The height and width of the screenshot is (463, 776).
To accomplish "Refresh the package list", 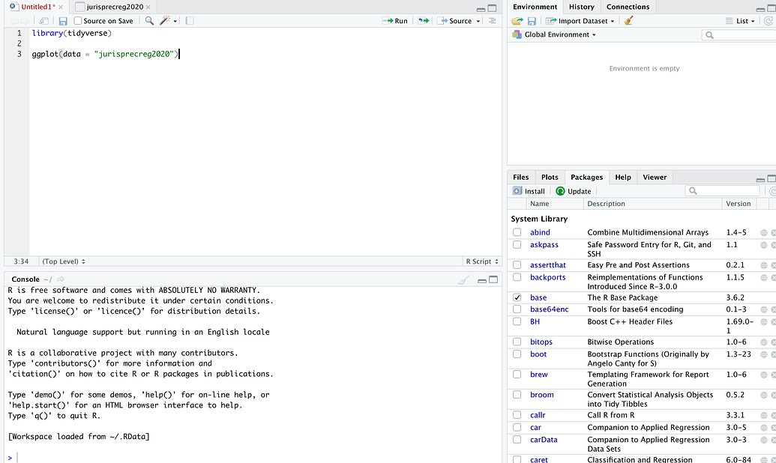I will tap(772, 190).
